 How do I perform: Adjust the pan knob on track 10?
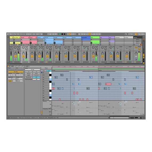66,53
